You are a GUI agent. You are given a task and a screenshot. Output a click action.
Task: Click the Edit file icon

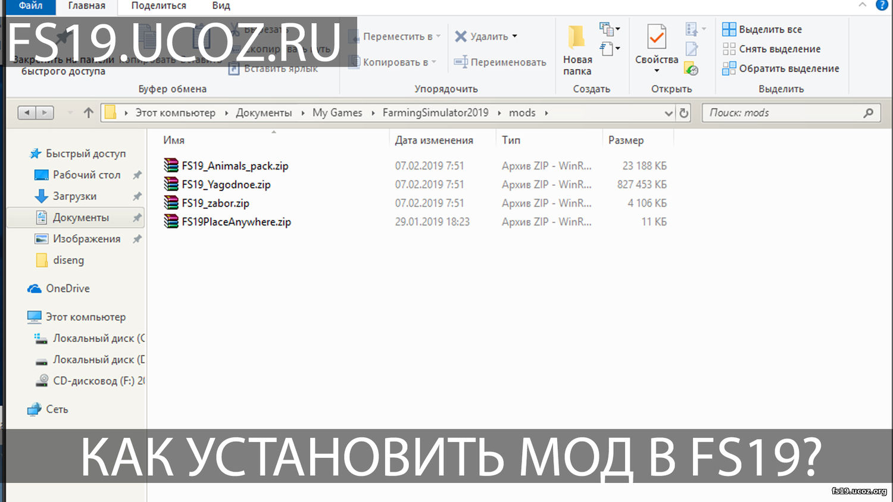[692, 49]
